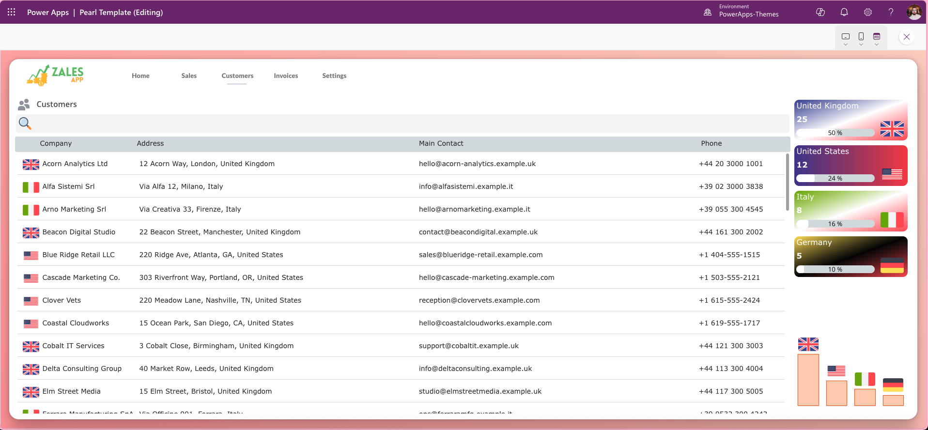Open the Power Apps app launcher waffle

12,12
